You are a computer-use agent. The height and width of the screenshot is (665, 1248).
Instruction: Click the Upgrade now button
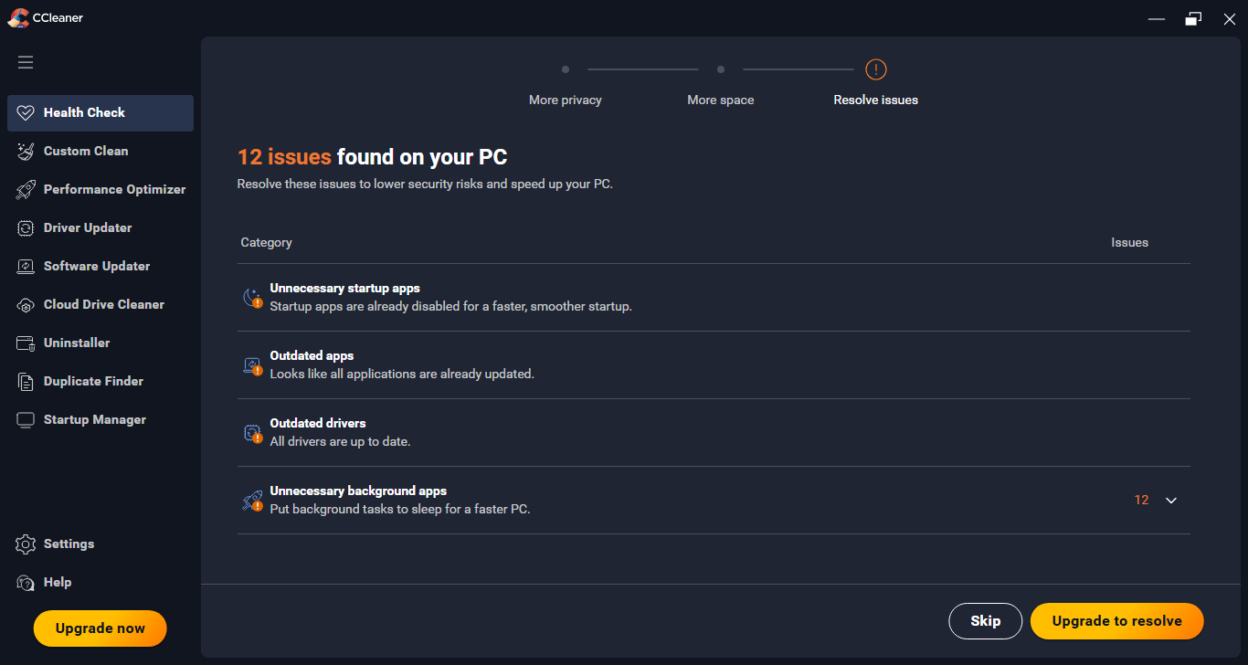point(100,628)
